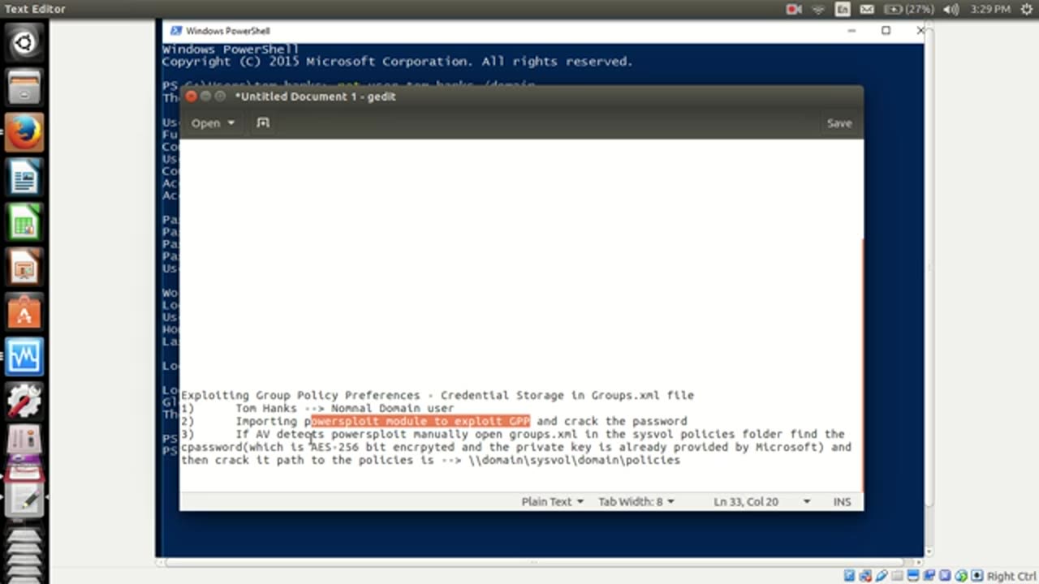Click the VirtualBox mouse integration green arrow icon
This screenshot has height=584, width=1039.
pyautogui.click(x=961, y=576)
